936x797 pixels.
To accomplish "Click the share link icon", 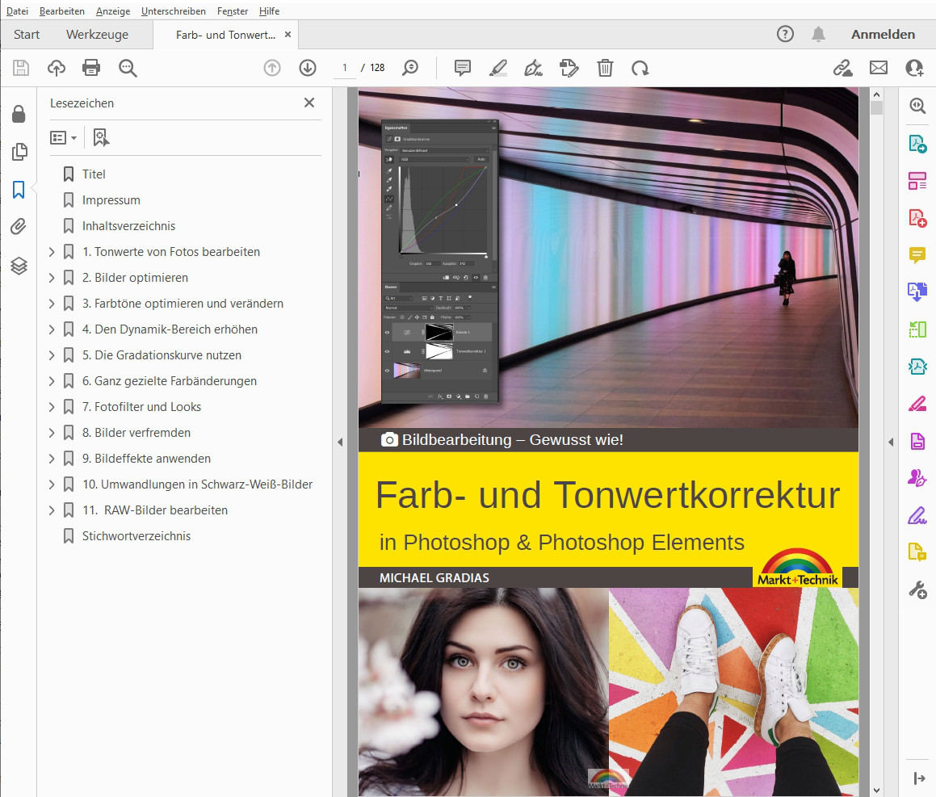I will click(x=843, y=68).
